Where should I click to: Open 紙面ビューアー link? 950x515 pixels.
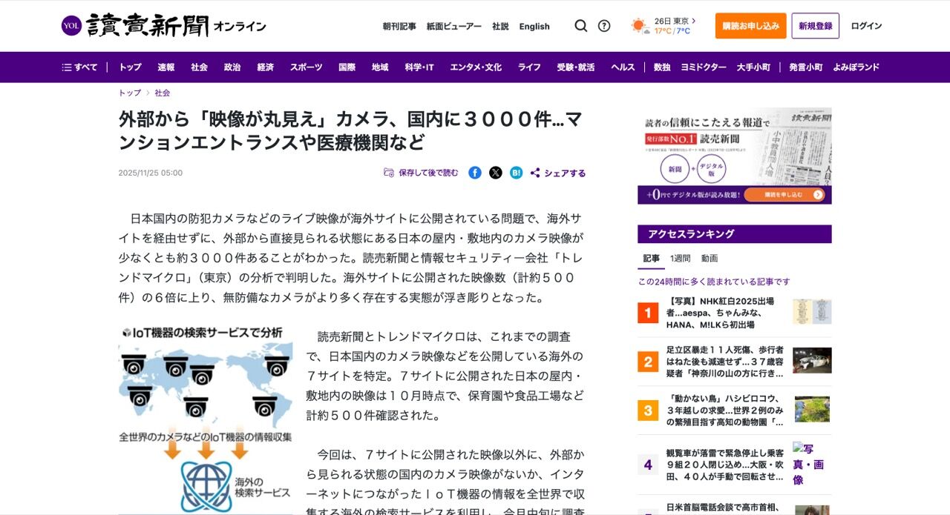click(x=454, y=26)
